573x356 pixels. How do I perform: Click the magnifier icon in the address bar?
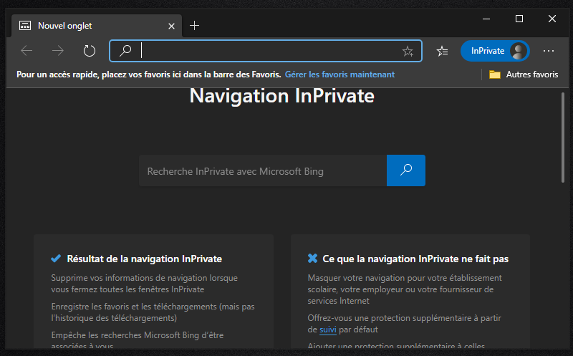(x=125, y=51)
